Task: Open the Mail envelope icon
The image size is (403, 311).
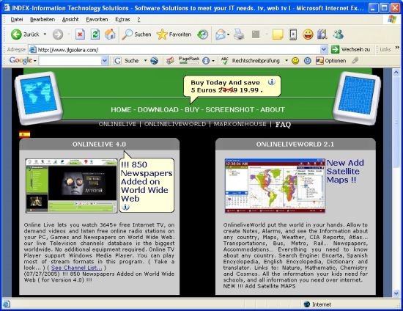Action: pyautogui.click(x=221, y=34)
